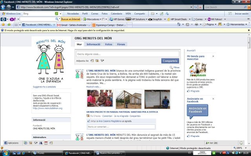
Task: Switch to the Informació tab
Action: 93,44
